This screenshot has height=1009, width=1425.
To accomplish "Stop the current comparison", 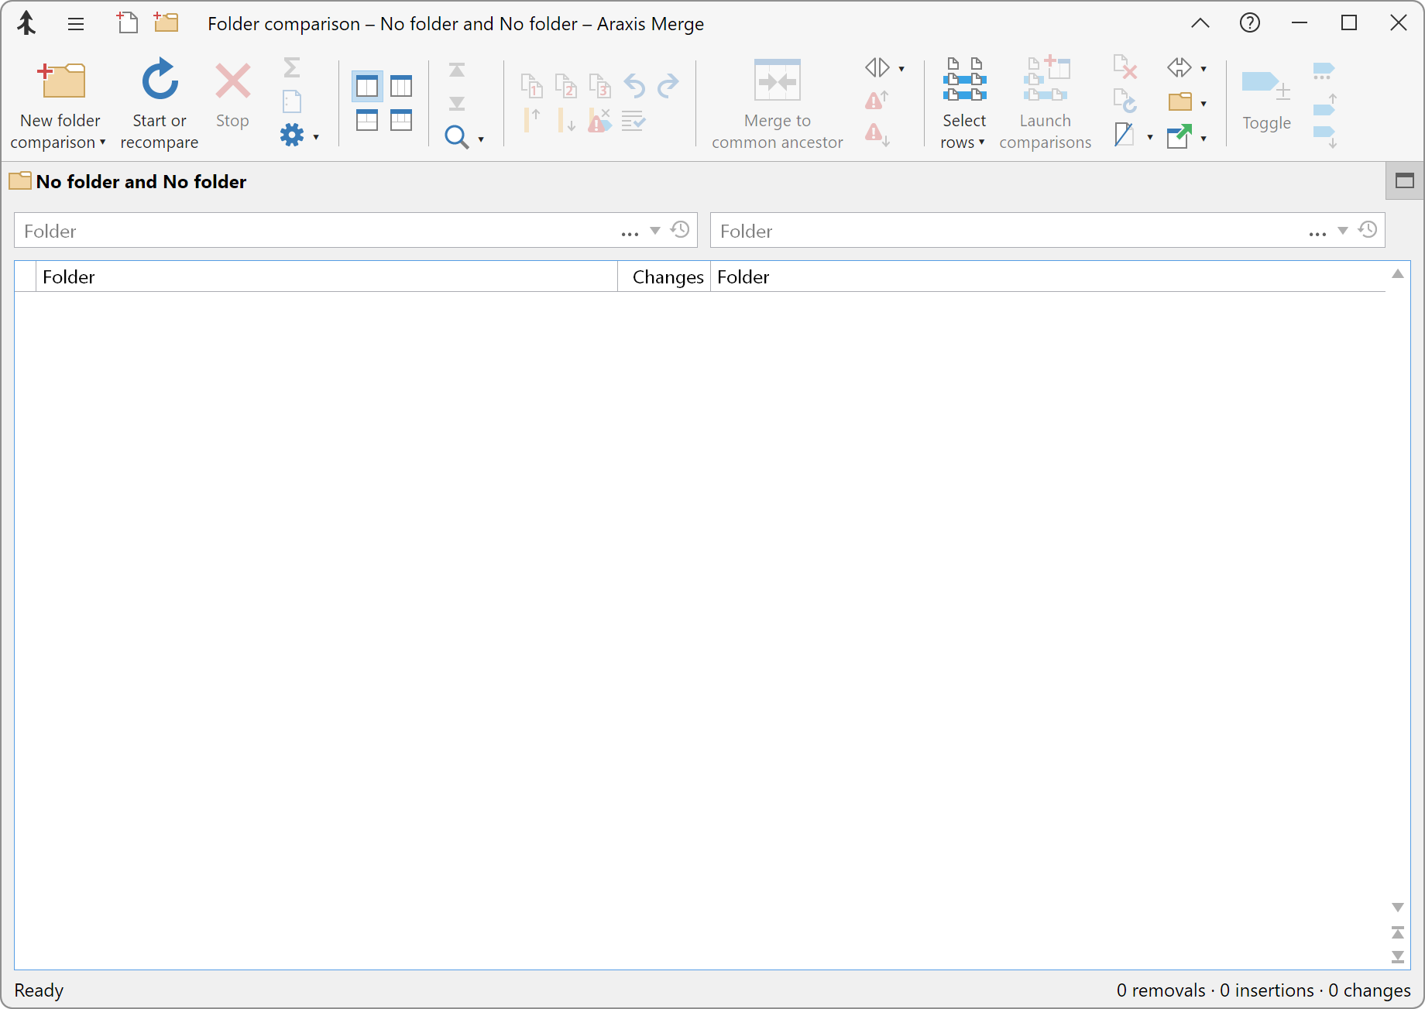I will click(232, 101).
